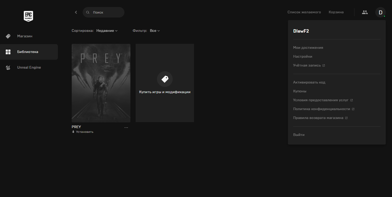Open Мои достижения from the profile menu
The width and height of the screenshot is (392, 197).
coord(308,48)
